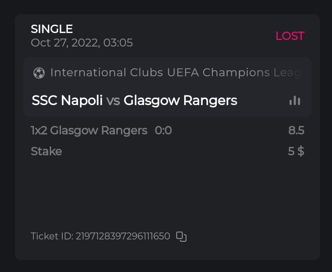The image size is (332, 272).
Task: Click the LOST status label
Action: pos(290,36)
